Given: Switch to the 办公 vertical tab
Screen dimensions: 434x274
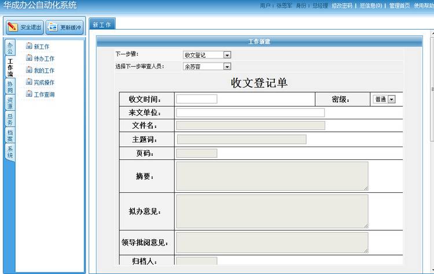Looking at the screenshot, I should click(10, 48).
